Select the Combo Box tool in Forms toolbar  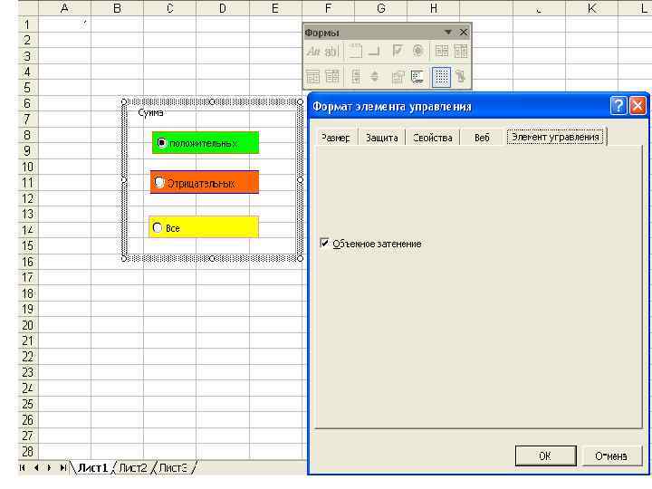tap(460, 52)
